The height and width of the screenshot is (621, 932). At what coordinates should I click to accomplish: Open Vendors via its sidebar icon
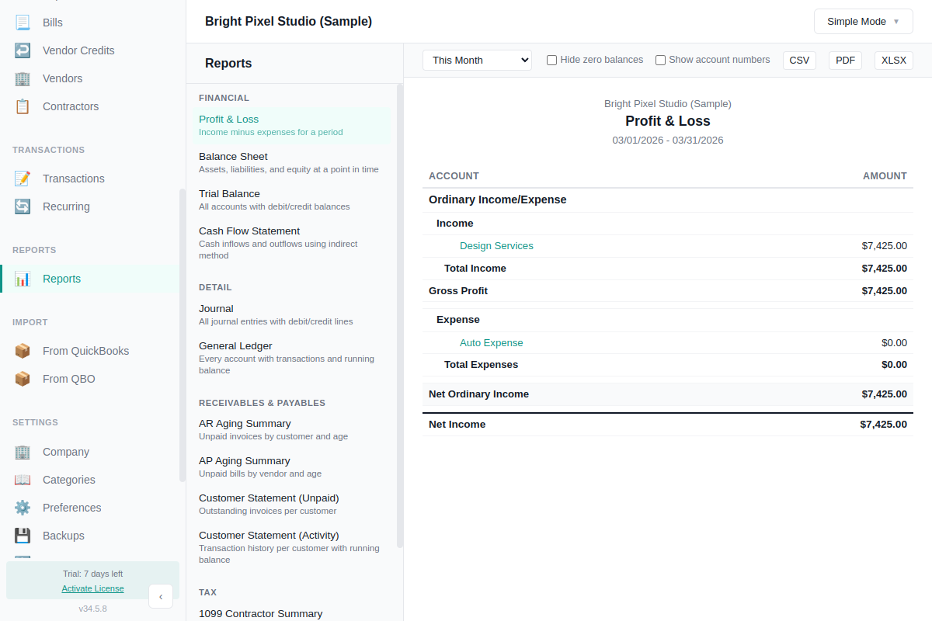(22, 78)
